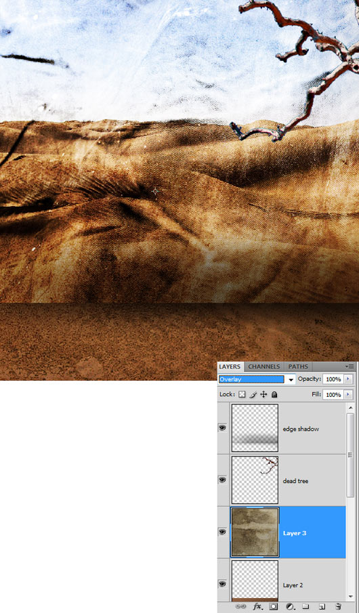Open the Opacity slider arrow
Viewport: 359px width, 613px height.
[x=349, y=379]
